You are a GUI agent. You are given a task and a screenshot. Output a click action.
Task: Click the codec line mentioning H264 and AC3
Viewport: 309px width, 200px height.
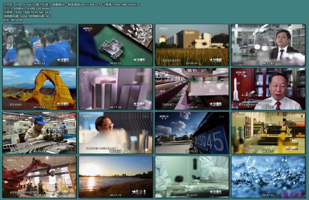tap(27, 16)
